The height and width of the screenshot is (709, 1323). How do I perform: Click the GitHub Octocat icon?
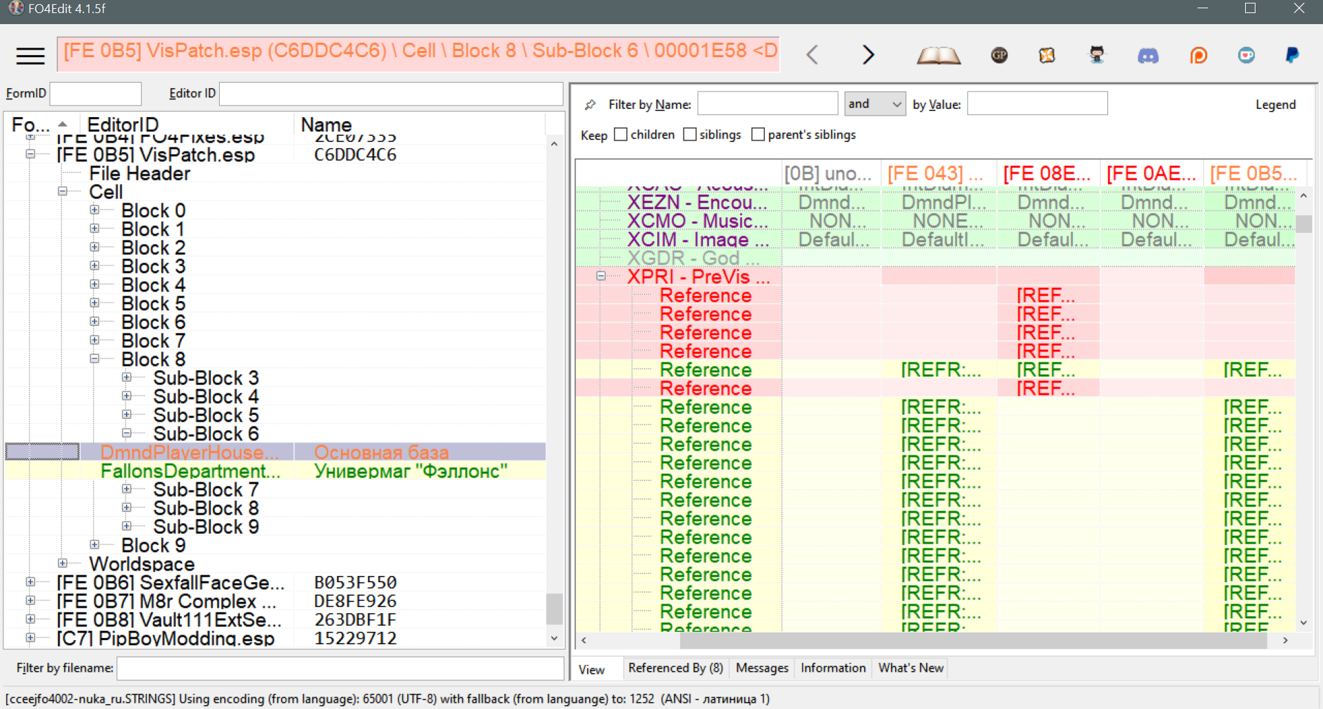click(x=1096, y=55)
